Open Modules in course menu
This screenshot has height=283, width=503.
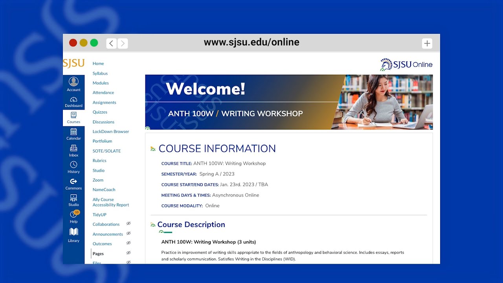(101, 83)
